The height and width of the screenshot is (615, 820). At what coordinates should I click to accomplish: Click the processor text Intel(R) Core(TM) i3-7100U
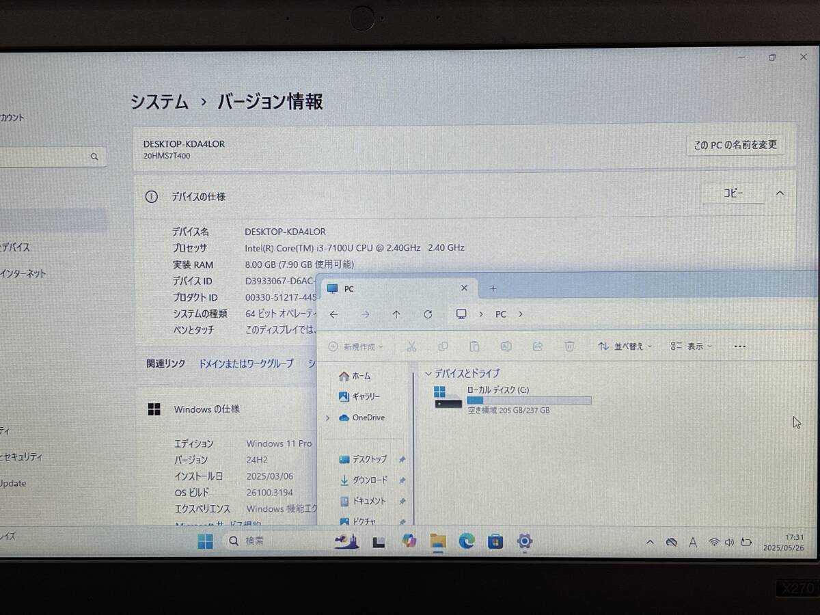(355, 248)
